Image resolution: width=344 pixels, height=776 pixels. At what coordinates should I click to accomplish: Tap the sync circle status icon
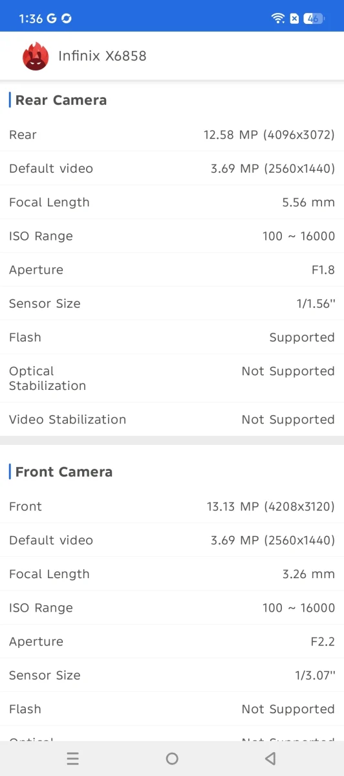[x=66, y=18]
